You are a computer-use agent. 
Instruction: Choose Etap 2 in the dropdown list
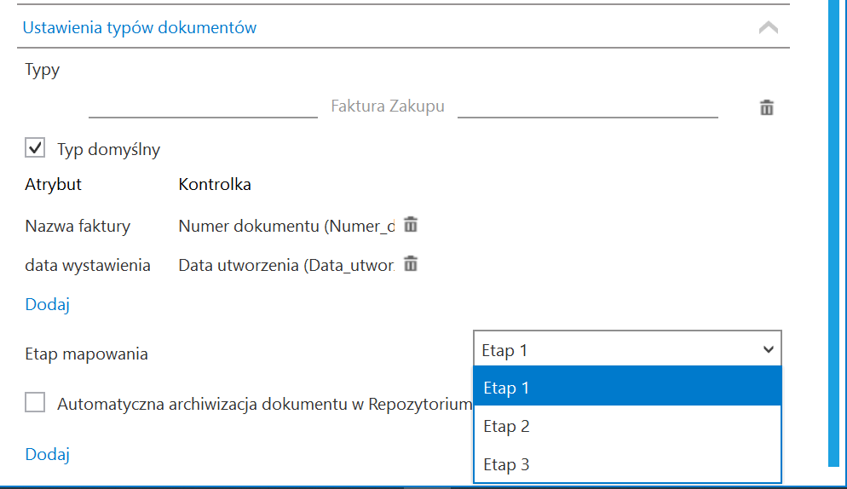pyautogui.click(x=627, y=426)
